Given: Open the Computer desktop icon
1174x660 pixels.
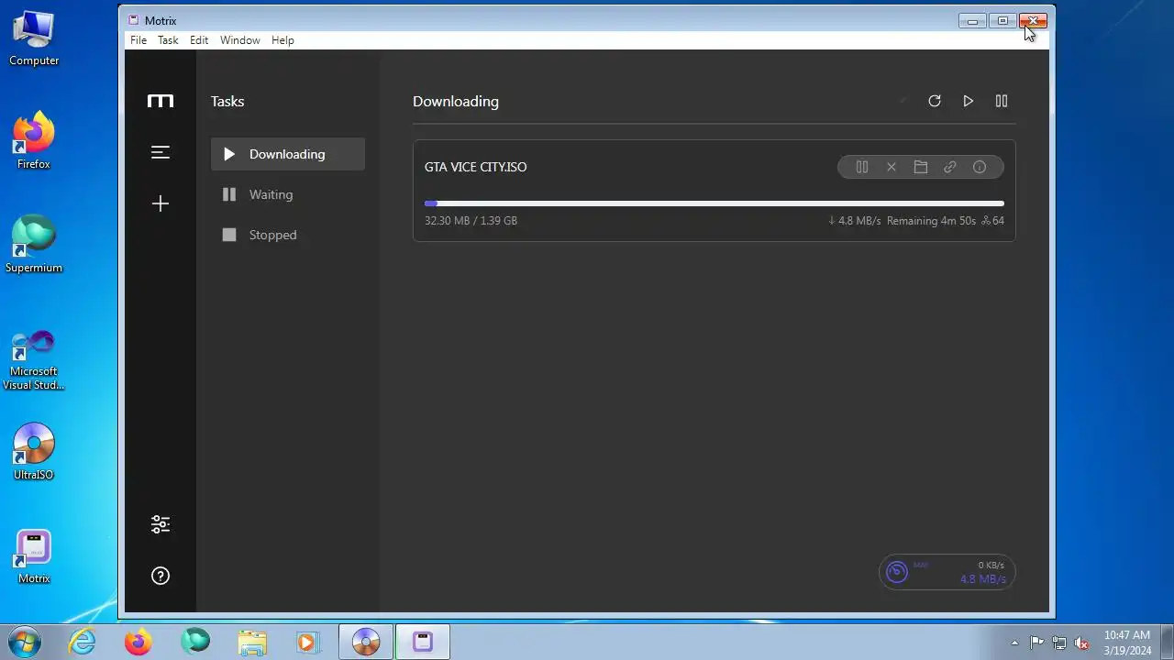Looking at the screenshot, I should (x=34, y=38).
